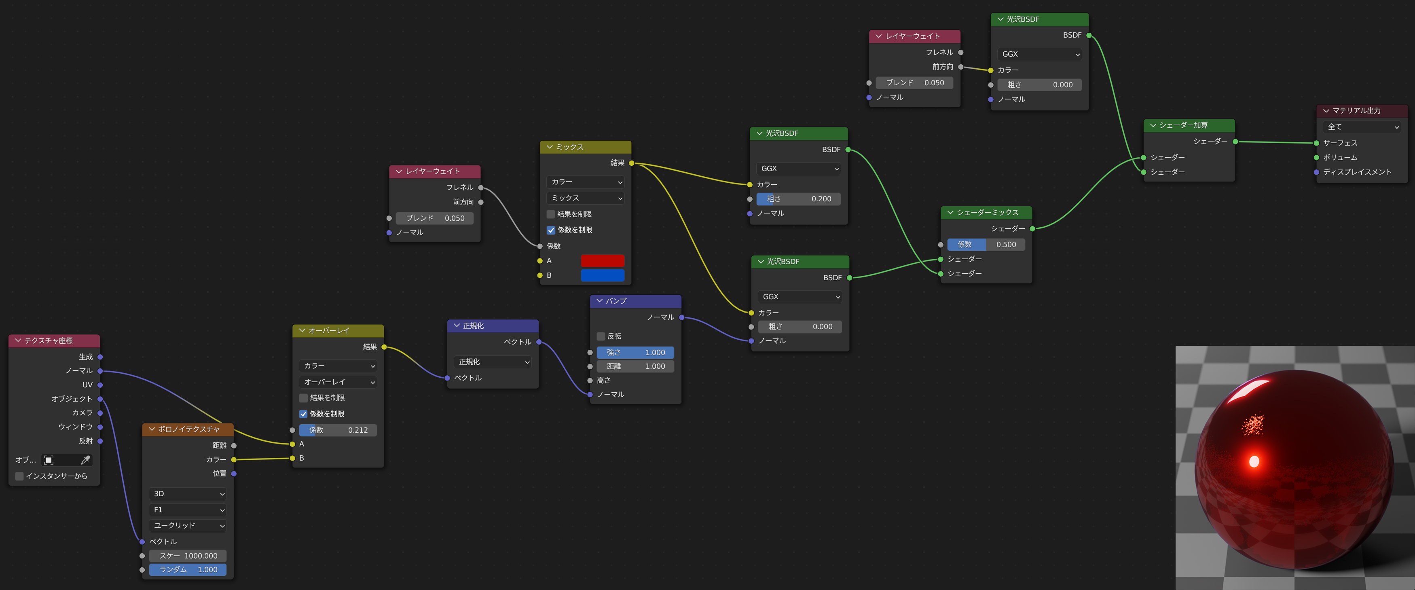The height and width of the screenshot is (590, 1415).
Task: Enable the 反転 checkbox in バンプ node
Action: pyautogui.click(x=601, y=336)
